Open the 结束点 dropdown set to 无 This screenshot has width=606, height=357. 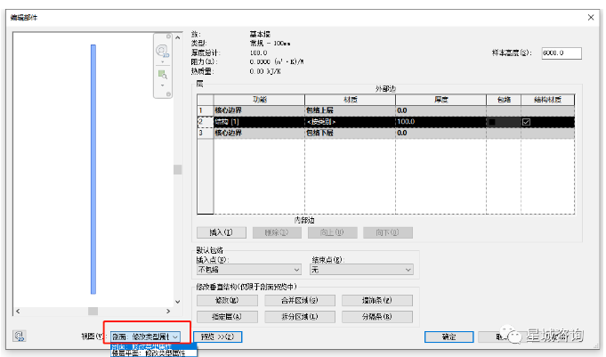pyautogui.click(x=362, y=270)
